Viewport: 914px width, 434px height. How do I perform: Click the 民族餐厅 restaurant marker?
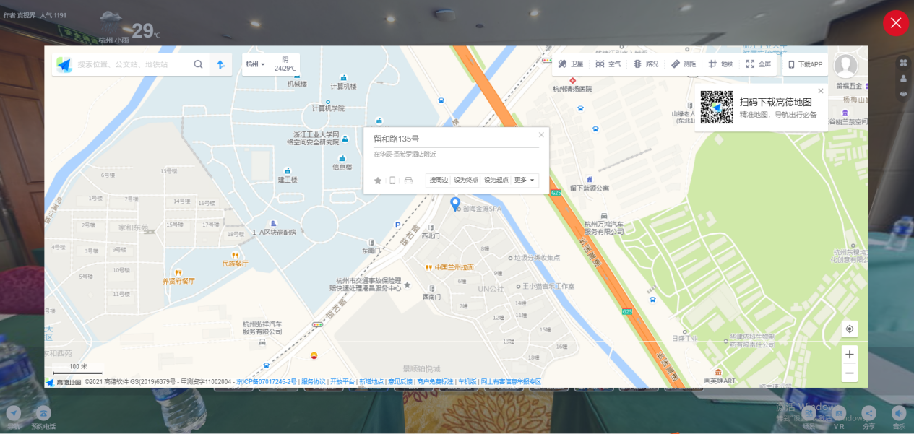click(x=235, y=255)
